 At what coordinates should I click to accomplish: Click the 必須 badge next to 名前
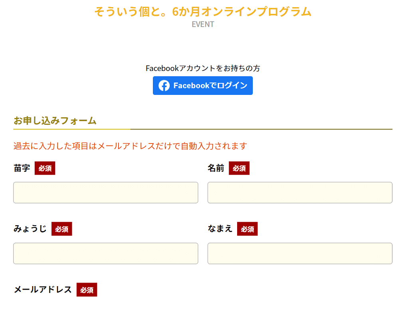(x=239, y=168)
